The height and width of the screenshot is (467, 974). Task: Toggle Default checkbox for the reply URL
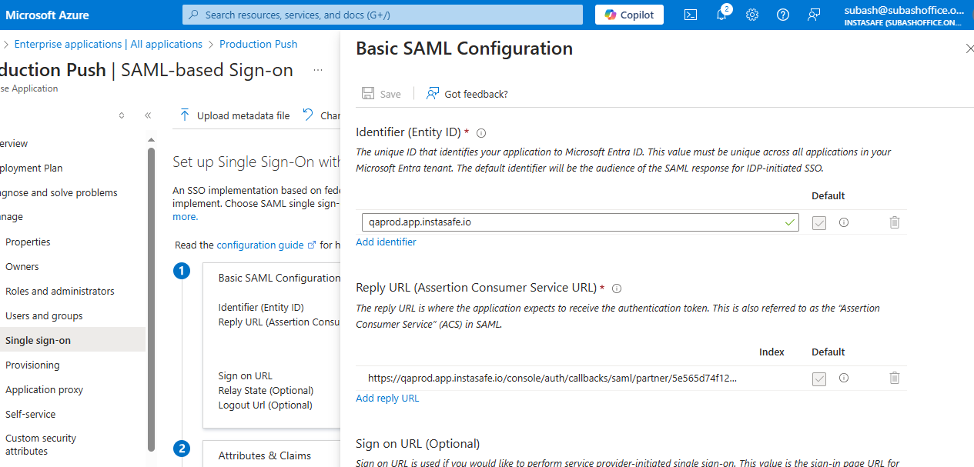819,379
